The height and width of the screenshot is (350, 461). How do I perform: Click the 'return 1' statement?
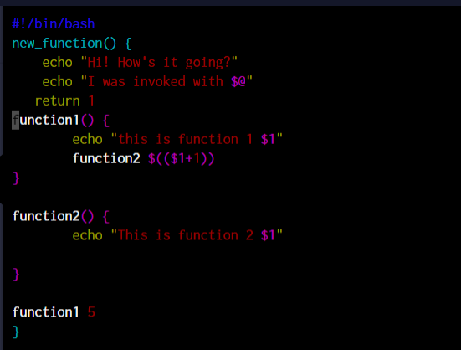click(64, 100)
